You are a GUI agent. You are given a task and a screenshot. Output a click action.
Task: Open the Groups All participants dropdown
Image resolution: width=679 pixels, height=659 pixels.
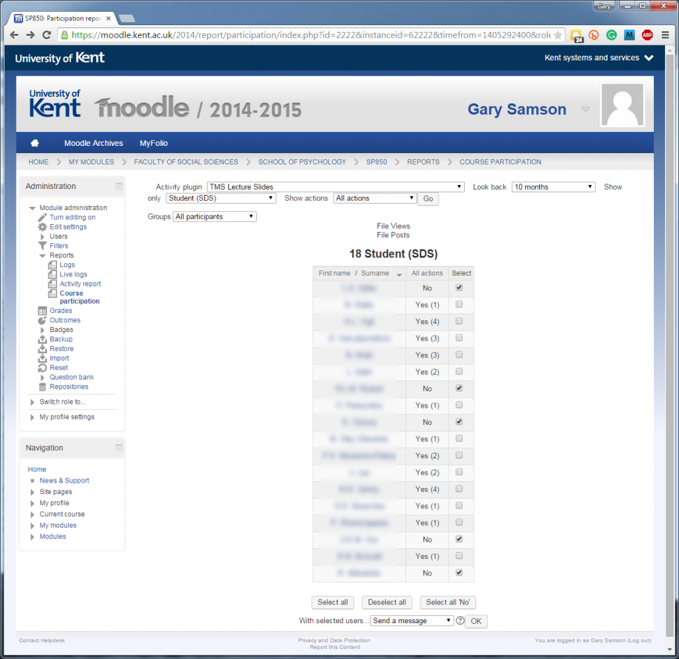click(x=214, y=215)
